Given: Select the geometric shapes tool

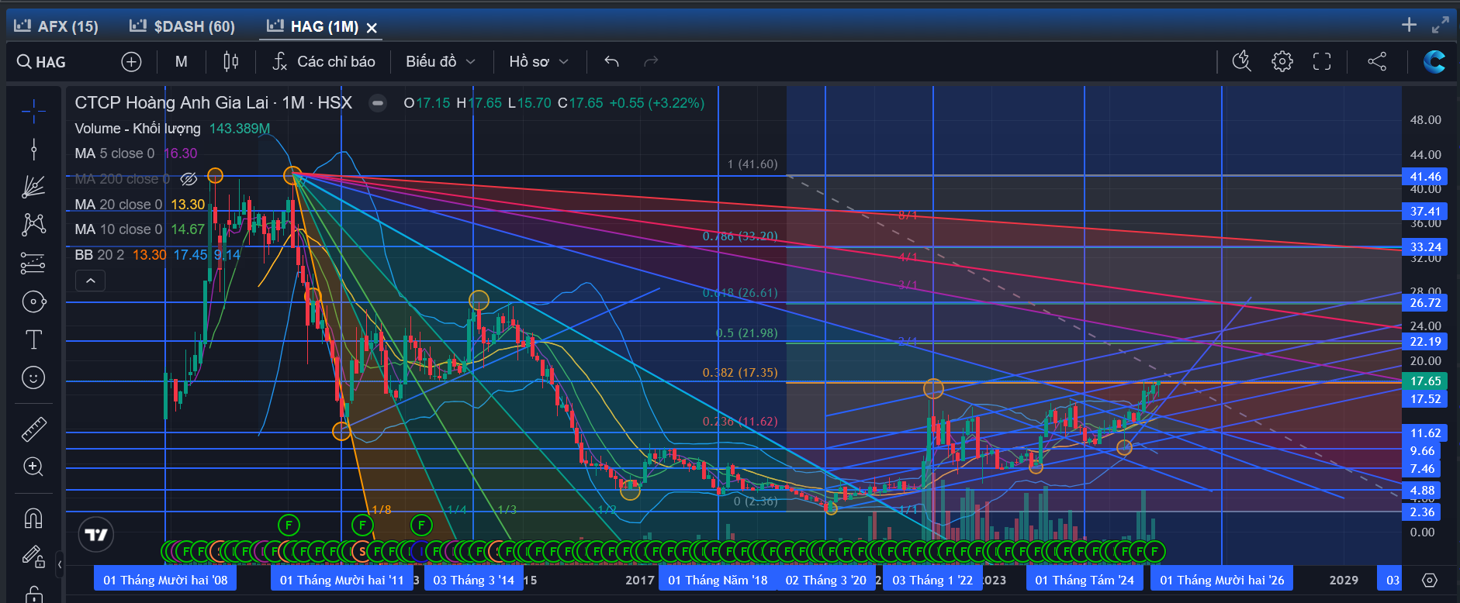Looking at the screenshot, I should (x=33, y=301).
